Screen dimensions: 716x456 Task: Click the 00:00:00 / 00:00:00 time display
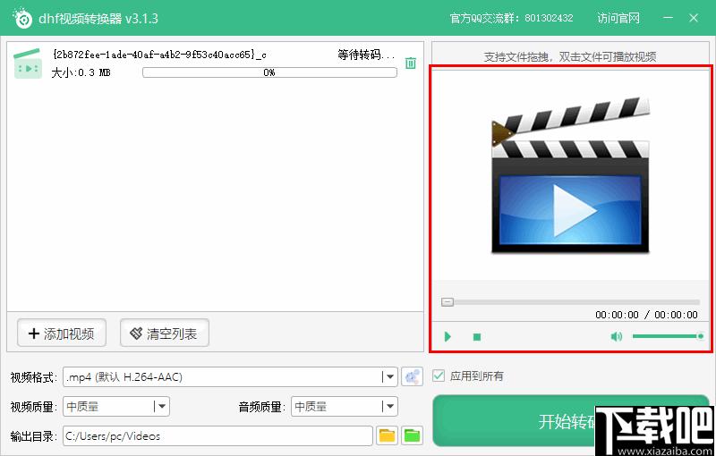[646, 315]
